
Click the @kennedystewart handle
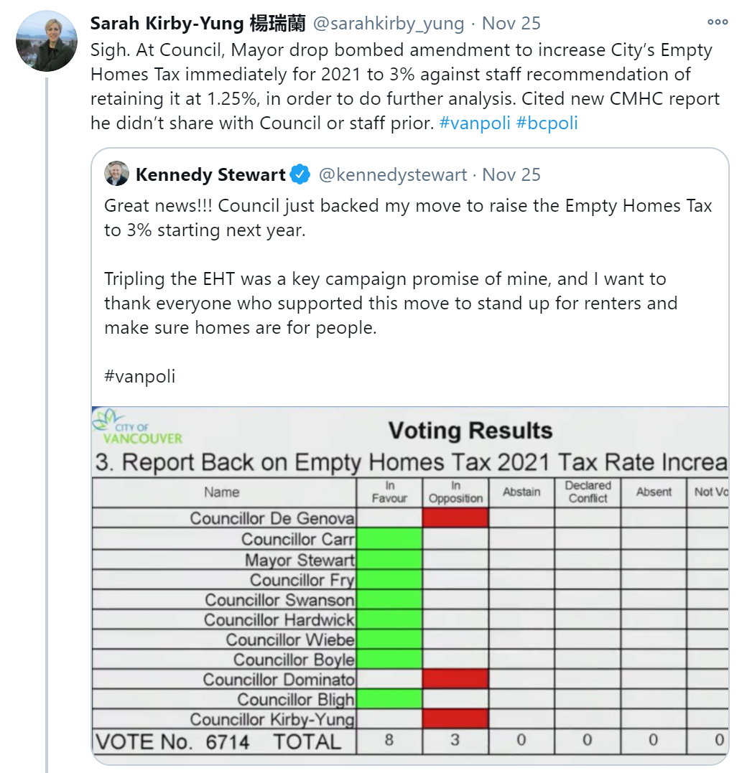pyautogui.click(x=393, y=174)
